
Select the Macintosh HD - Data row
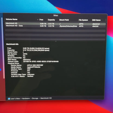click(55, 26)
